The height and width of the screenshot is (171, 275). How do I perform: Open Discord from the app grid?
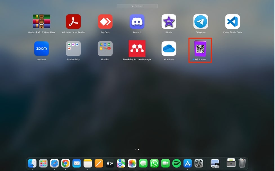tap(137, 22)
